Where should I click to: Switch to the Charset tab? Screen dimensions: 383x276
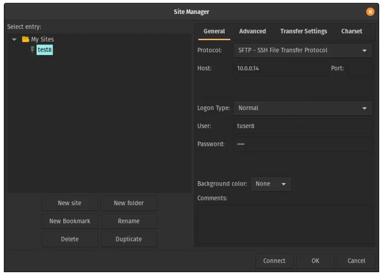pos(351,31)
